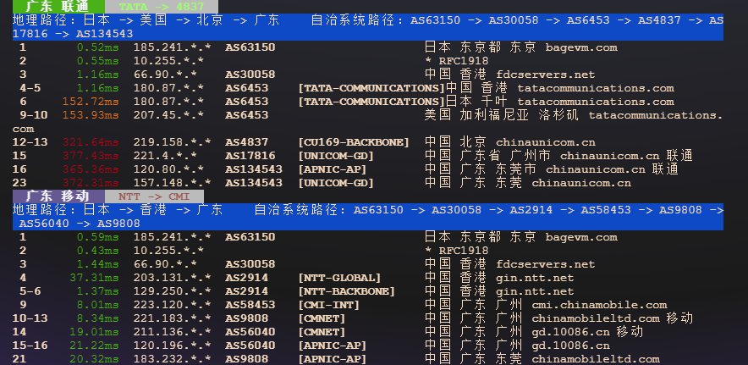Select latency value 21.22ms
The height and width of the screenshot is (365, 748).
pos(95,346)
